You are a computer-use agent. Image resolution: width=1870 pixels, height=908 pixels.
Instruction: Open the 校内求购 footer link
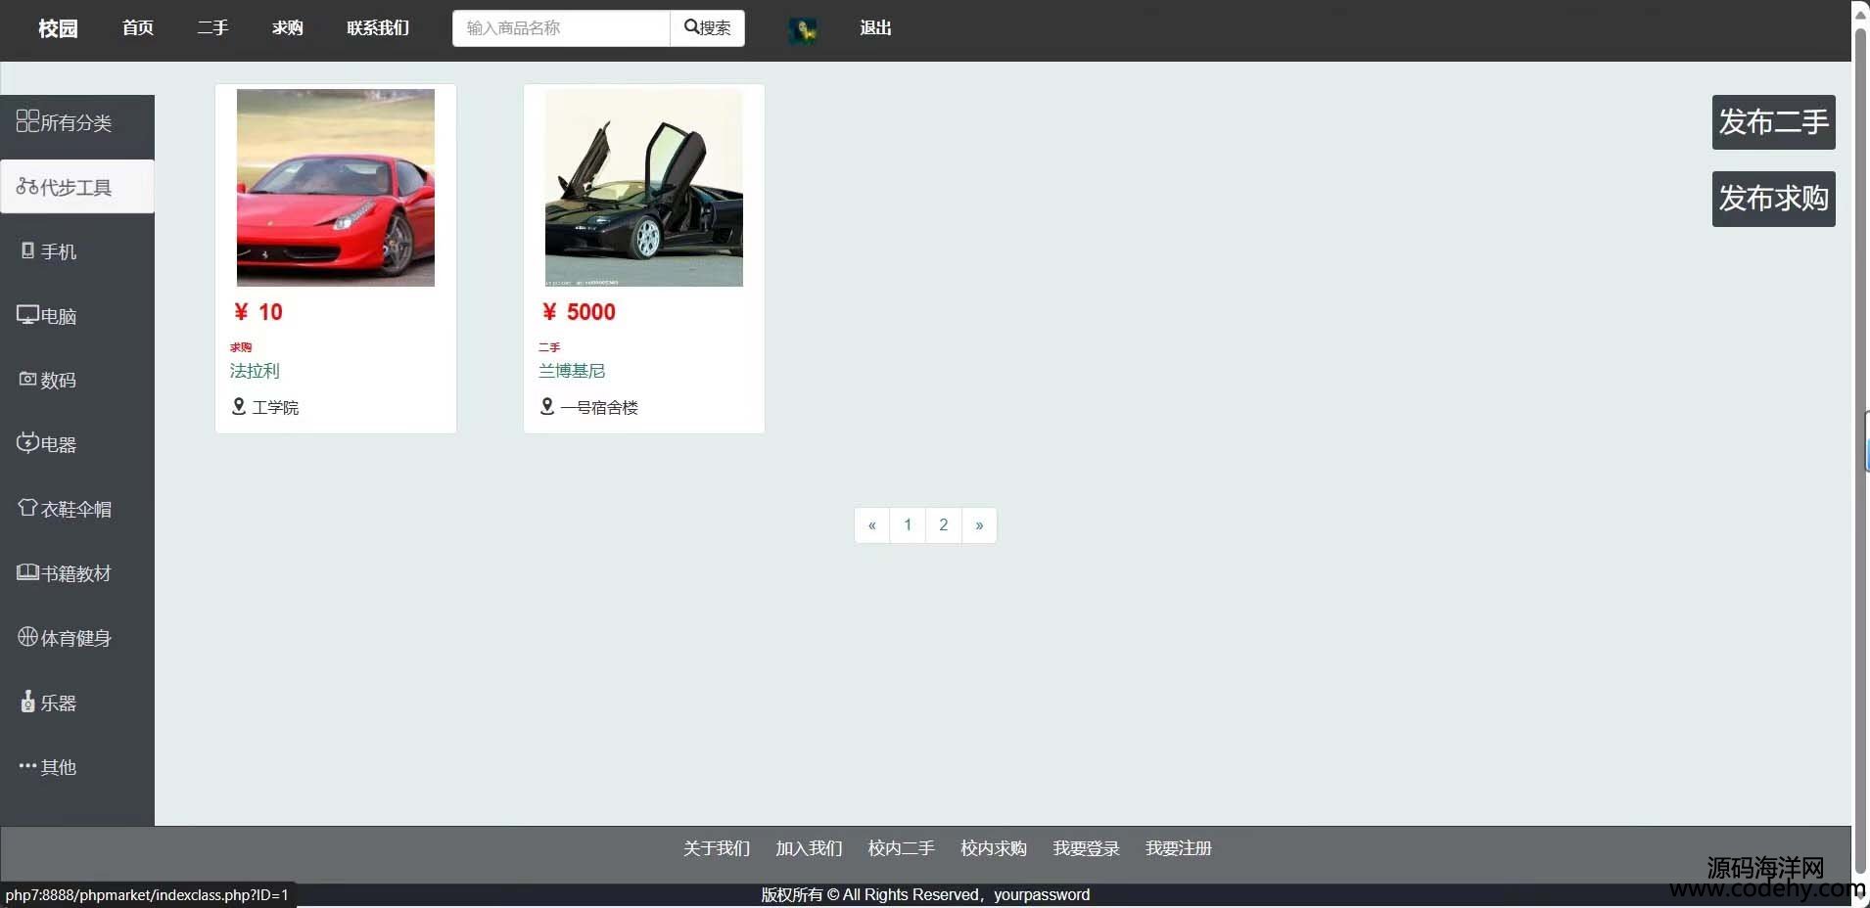point(994,848)
